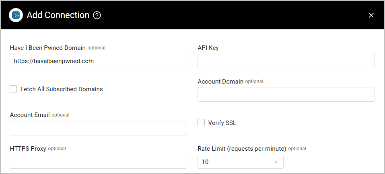
Task: Click the Rate Limit (requests per minute) label
Action: pyautogui.click(x=242, y=149)
